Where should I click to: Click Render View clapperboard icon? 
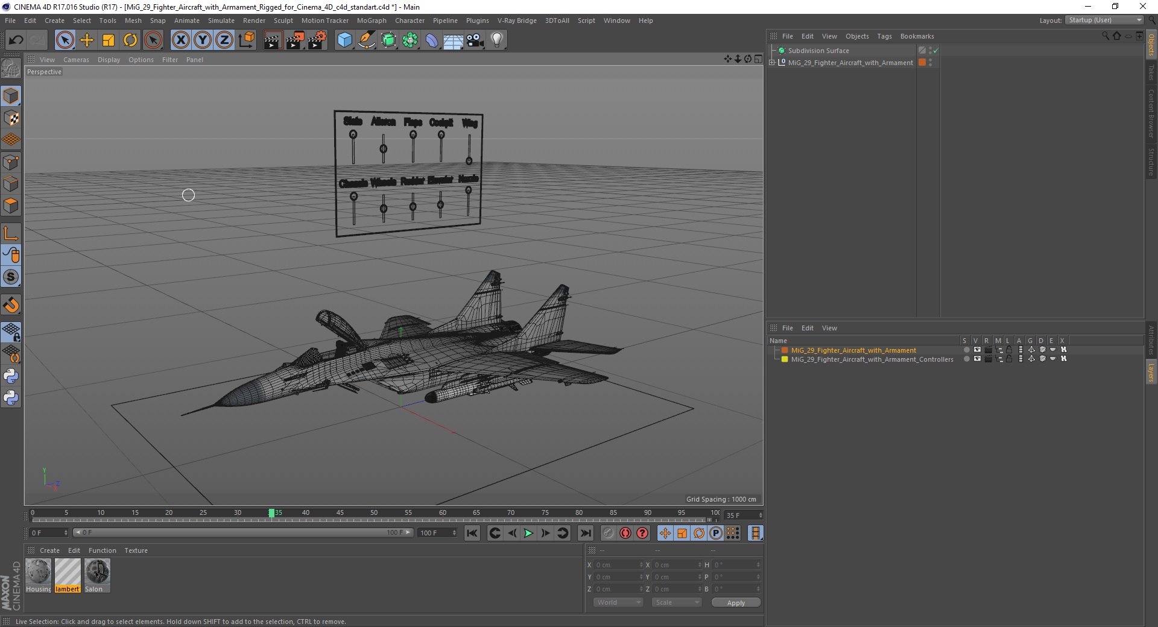[273, 40]
